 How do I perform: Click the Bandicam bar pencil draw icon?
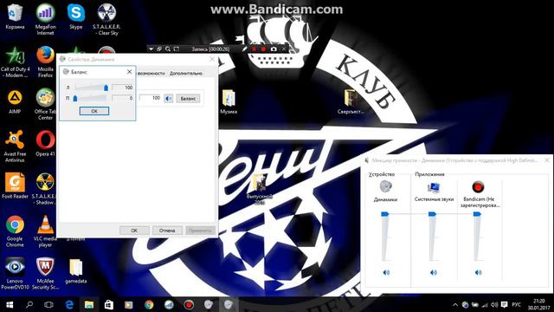[x=244, y=49]
